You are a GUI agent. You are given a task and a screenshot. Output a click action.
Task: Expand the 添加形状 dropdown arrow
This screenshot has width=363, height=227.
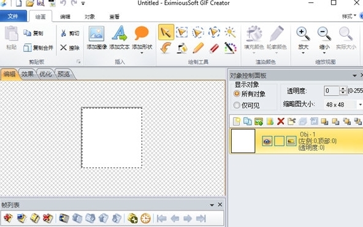tap(142, 53)
